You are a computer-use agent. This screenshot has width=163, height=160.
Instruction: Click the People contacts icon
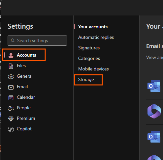point(11,108)
